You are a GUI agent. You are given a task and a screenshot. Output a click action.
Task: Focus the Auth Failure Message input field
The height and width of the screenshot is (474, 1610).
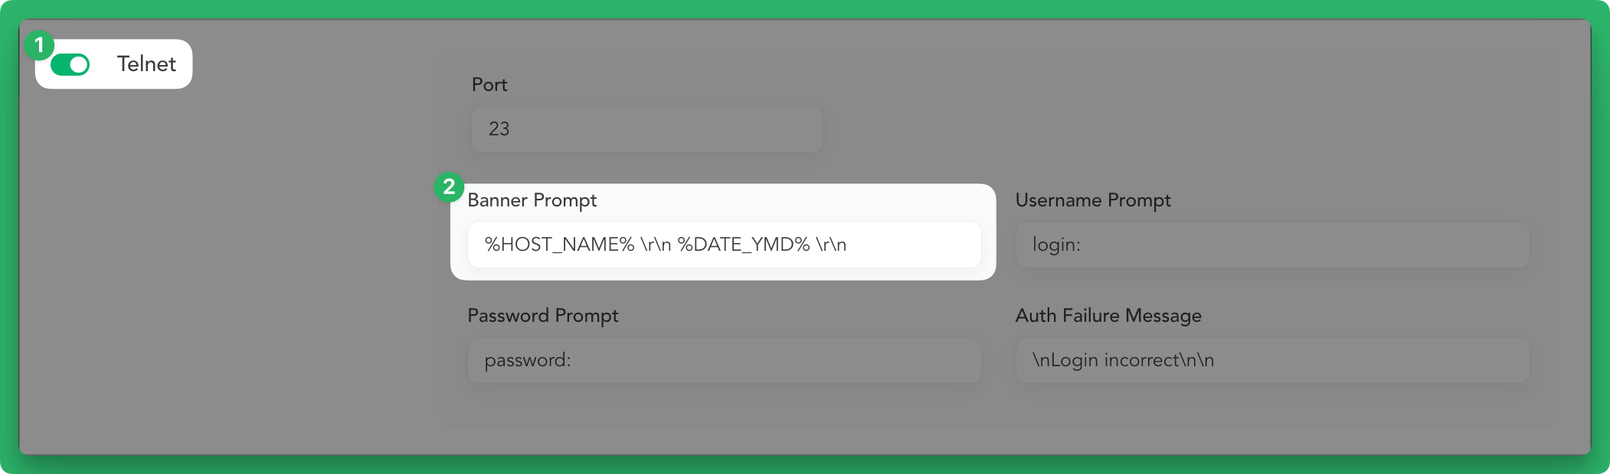point(1272,360)
